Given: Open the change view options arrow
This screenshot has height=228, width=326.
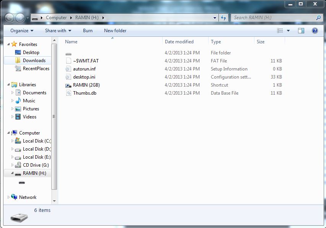Looking at the screenshot, I should pos(288,31).
